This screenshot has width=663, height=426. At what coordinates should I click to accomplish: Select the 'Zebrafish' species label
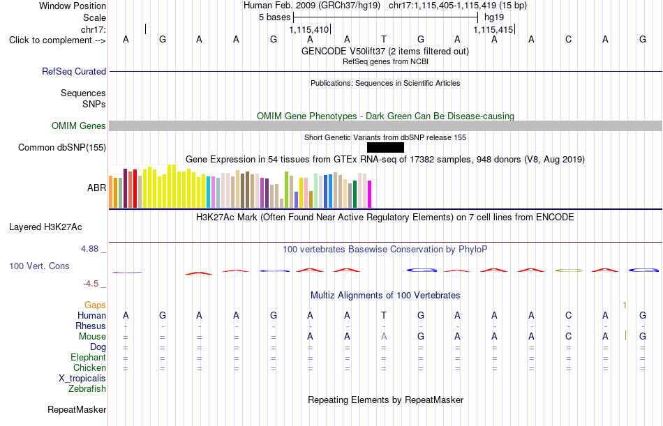[87, 389]
